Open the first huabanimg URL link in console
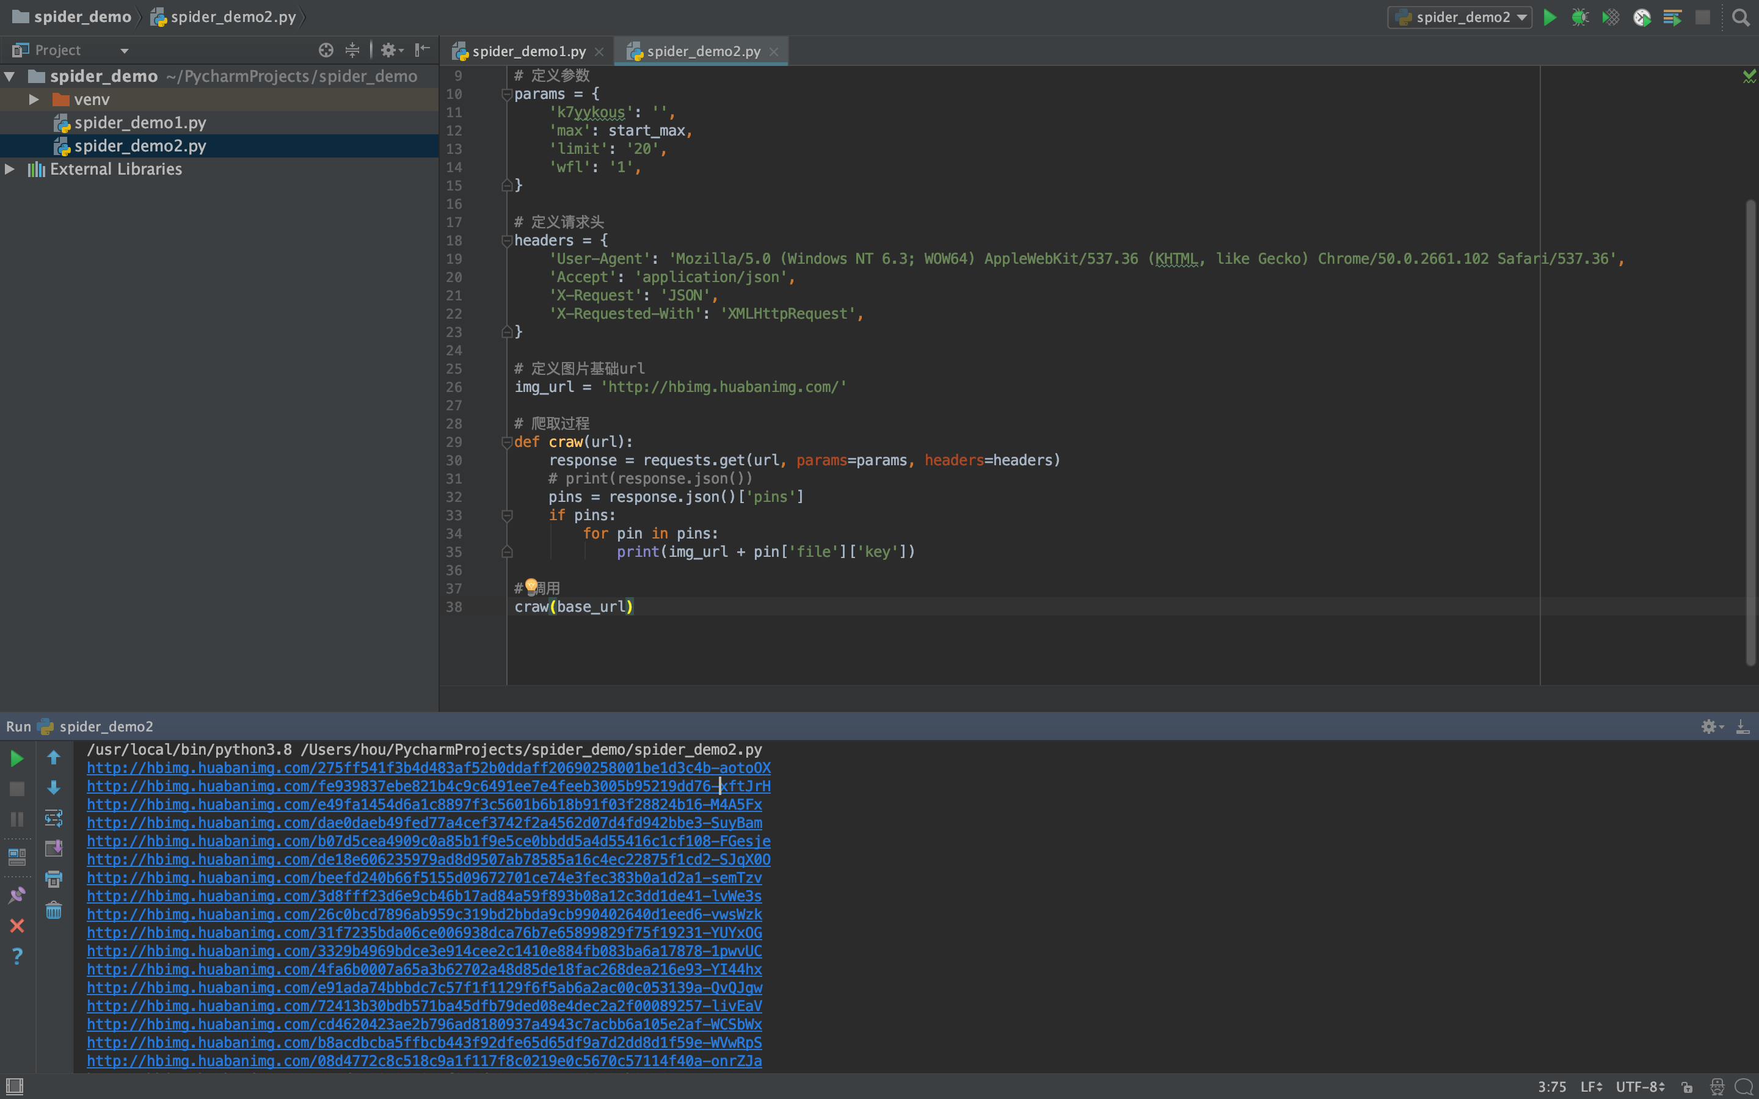The height and width of the screenshot is (1099, 1759). tap(428, 767)
